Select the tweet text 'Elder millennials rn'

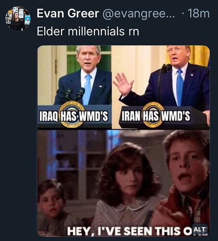click(88, 31)
